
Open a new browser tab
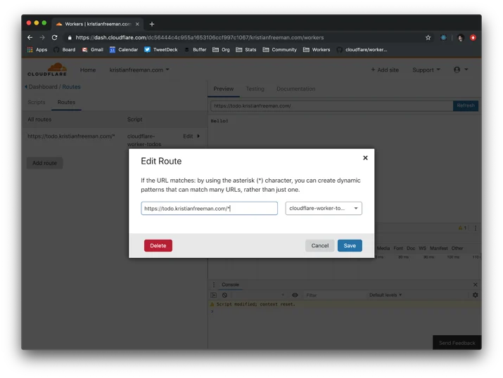152,24
